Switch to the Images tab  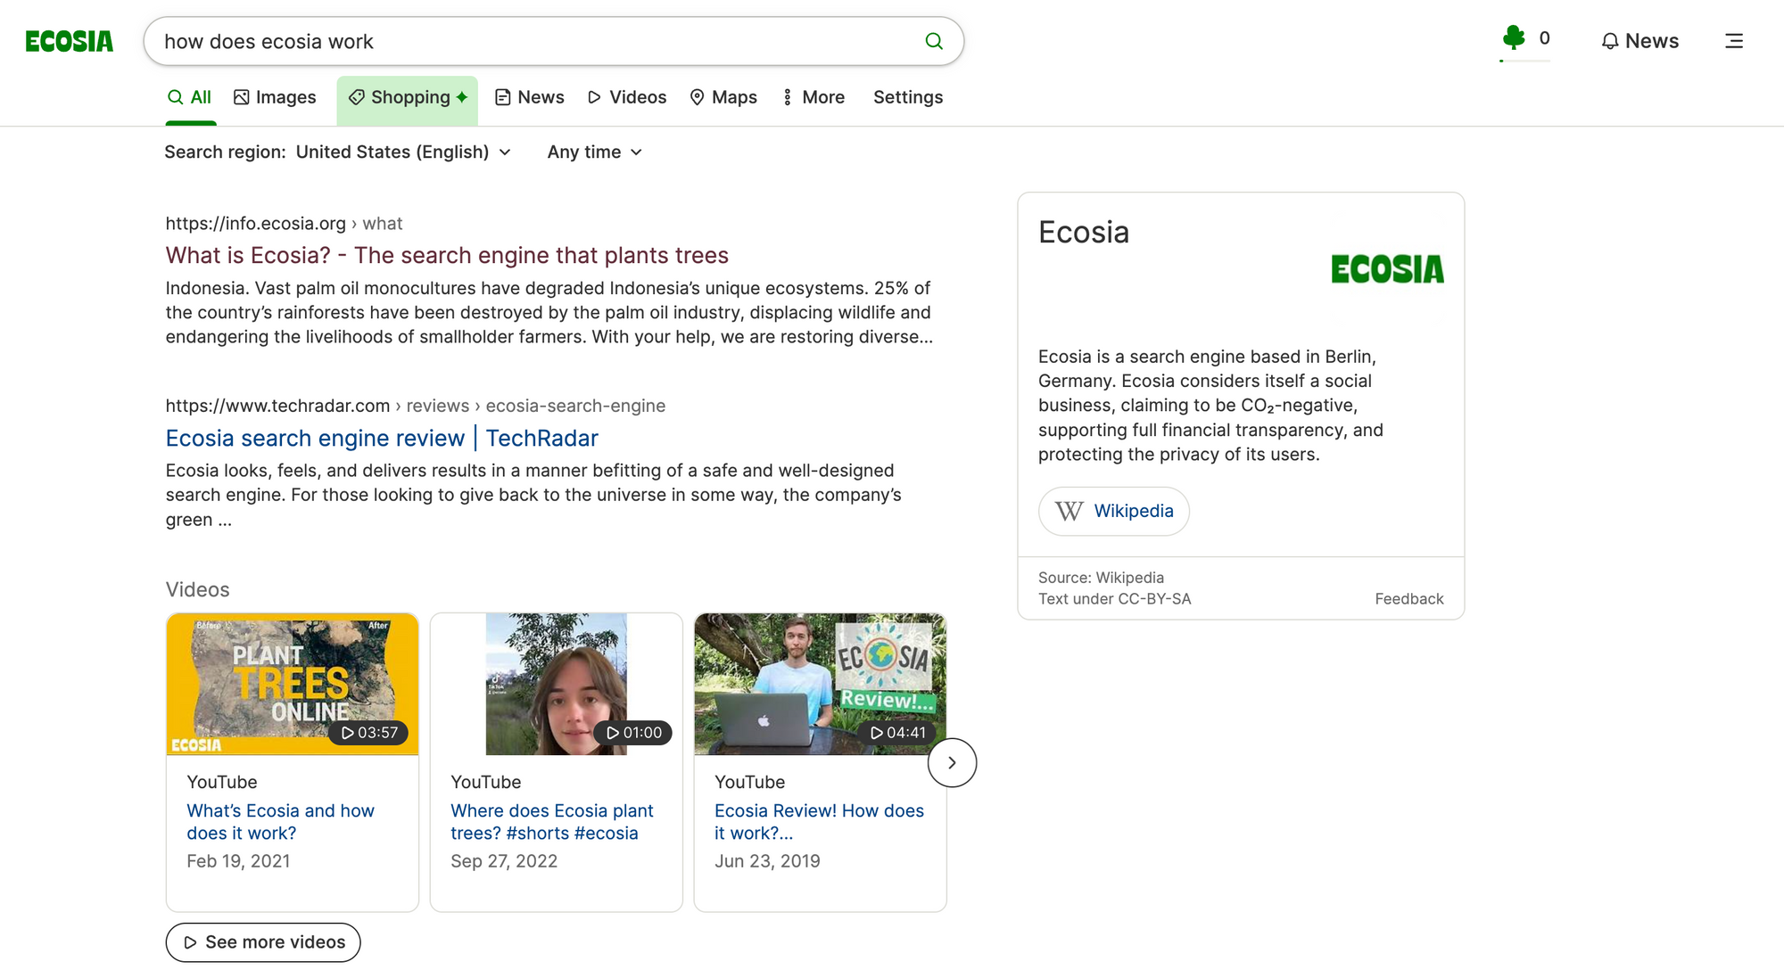point(275,97)
